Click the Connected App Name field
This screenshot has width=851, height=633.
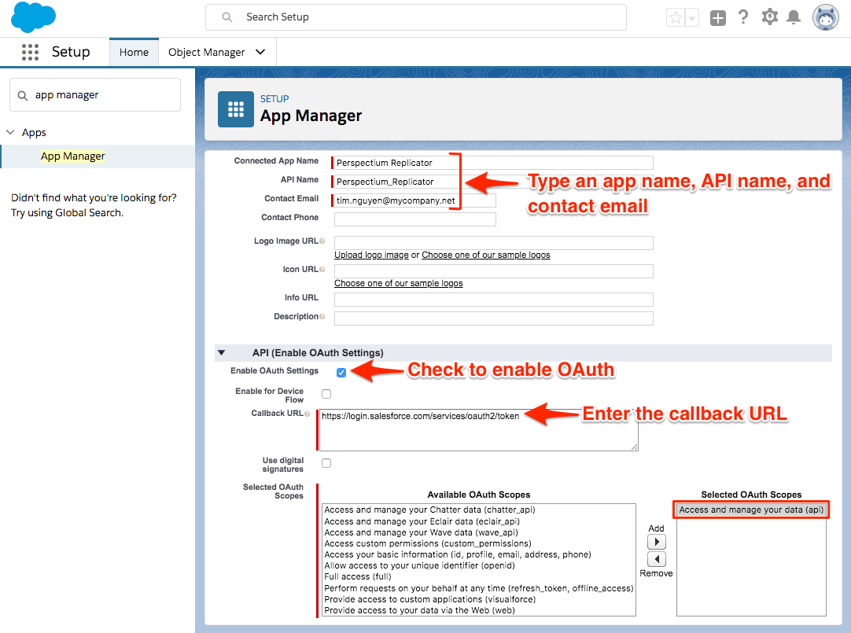(x=493, y=163)
